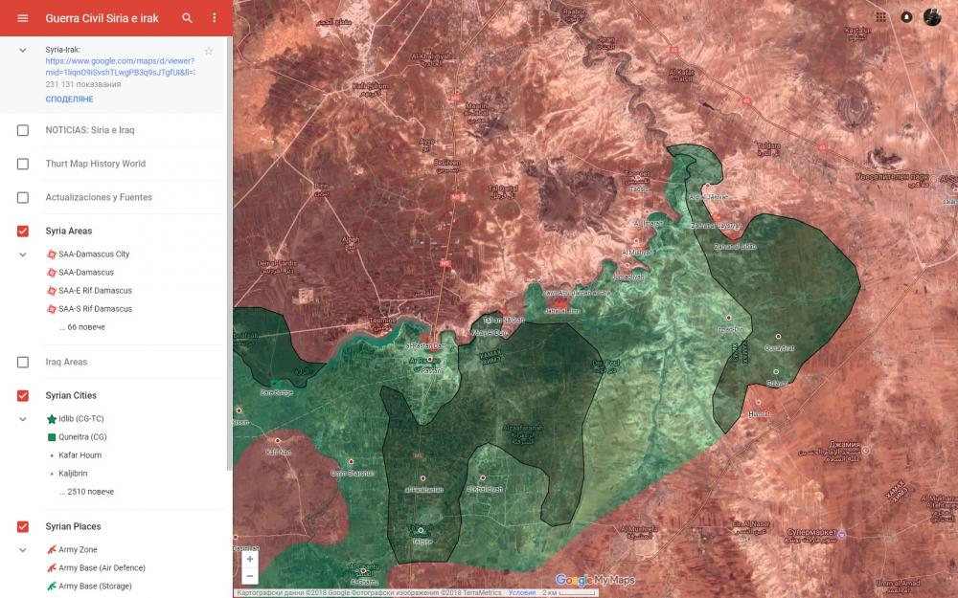Select SAA-Damascus City in layer list

(94, 255)
